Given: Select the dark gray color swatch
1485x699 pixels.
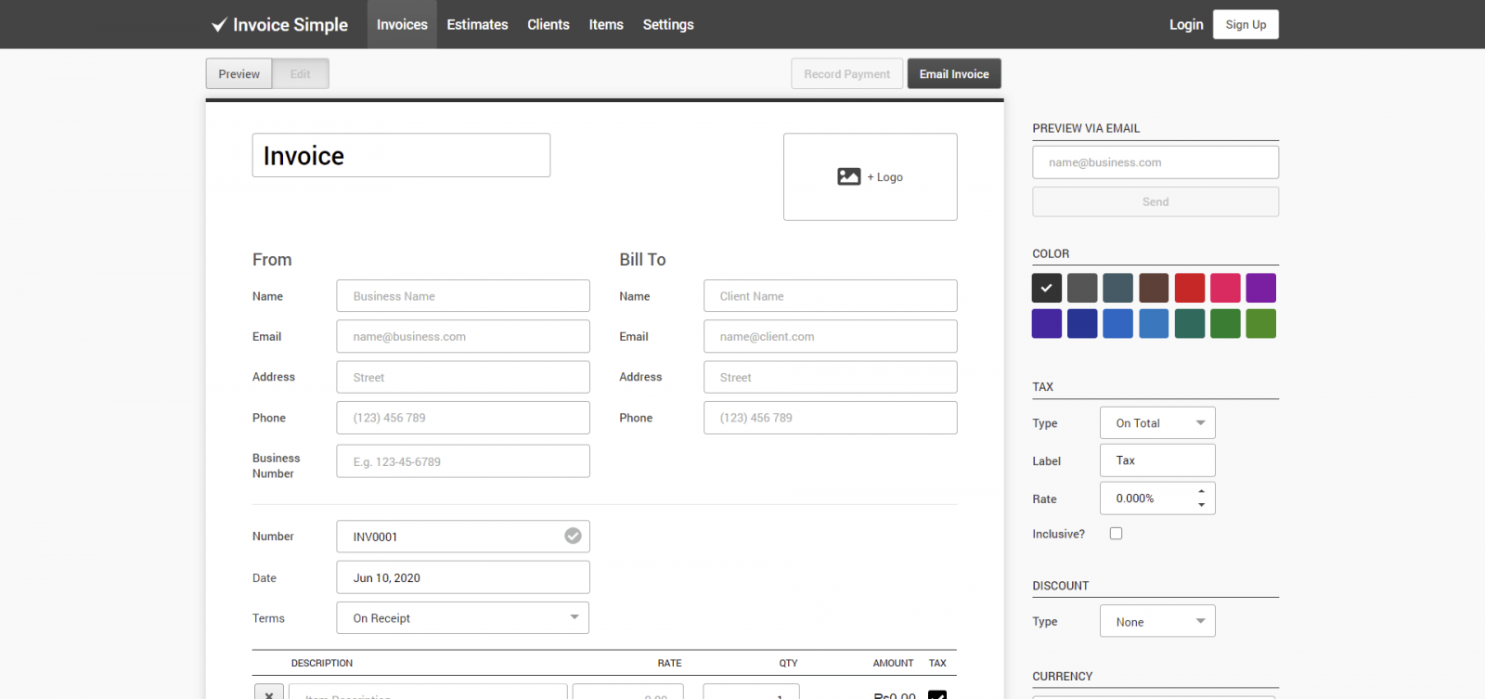Looking at the screenshot, I should (1082, 288).
